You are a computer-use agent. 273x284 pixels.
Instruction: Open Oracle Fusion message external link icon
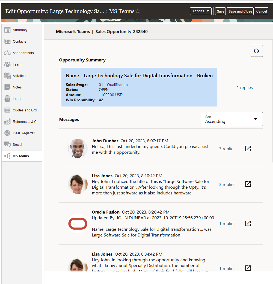tap(248, 223)
